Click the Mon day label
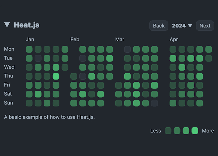The width and height of the screenshot is (218, 156). 9,49
